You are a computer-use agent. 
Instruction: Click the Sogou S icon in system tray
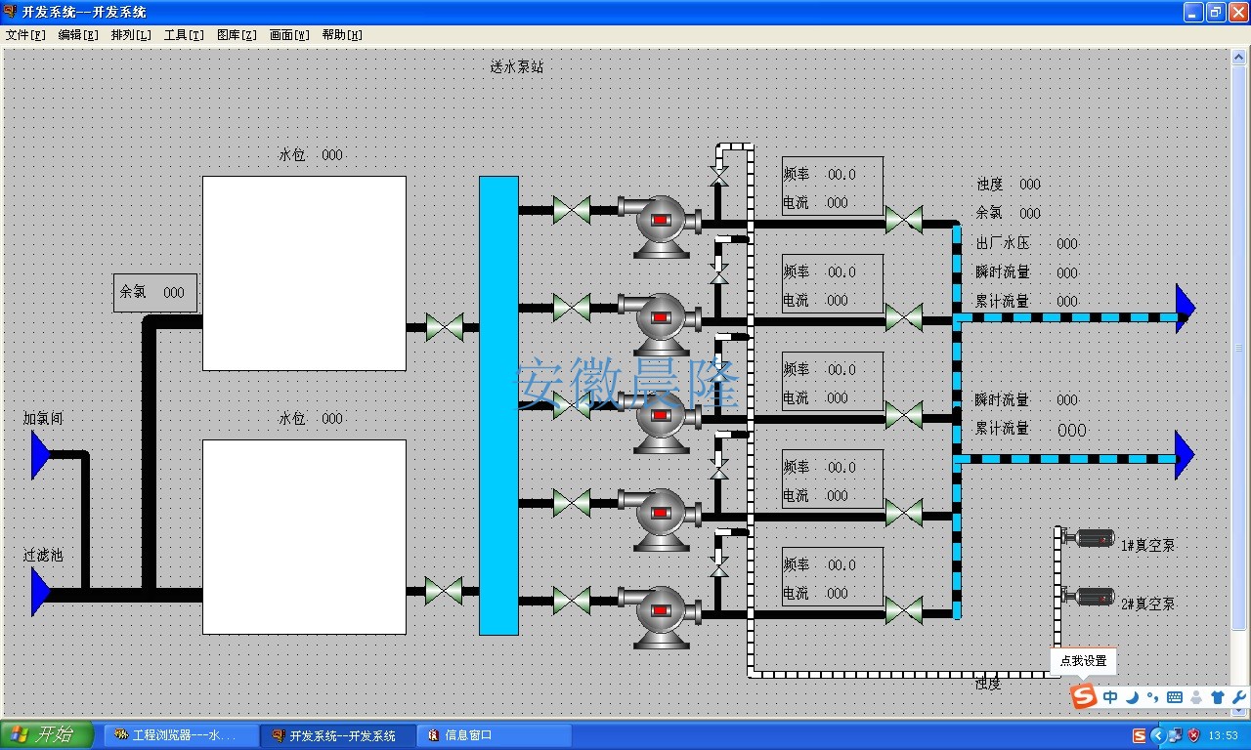(1140, 735)
